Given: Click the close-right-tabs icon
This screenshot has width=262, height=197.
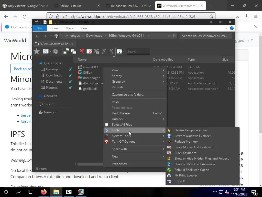Looking at the screenshot, I should (x=111, y=51).
